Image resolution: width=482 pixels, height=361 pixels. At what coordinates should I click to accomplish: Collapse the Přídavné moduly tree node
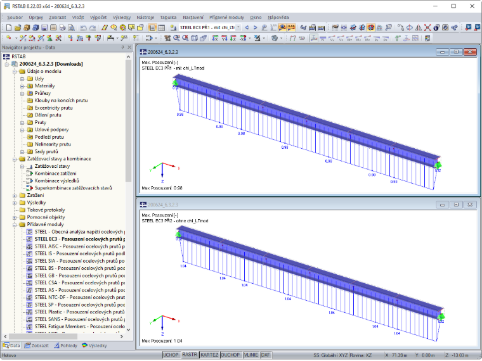pyautogui.click(x=15, y=224)
